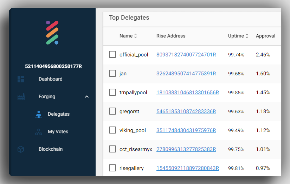The image size is (290, 184).
Task: Click the Delegates person icon
Action: tap(39, 114)
